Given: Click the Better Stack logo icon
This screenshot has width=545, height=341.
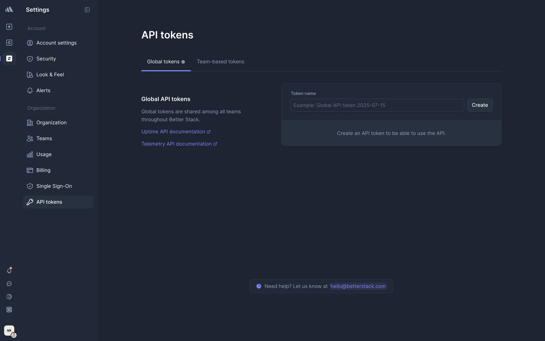Looking at the screenshot, I should click(x=9, y=10).
